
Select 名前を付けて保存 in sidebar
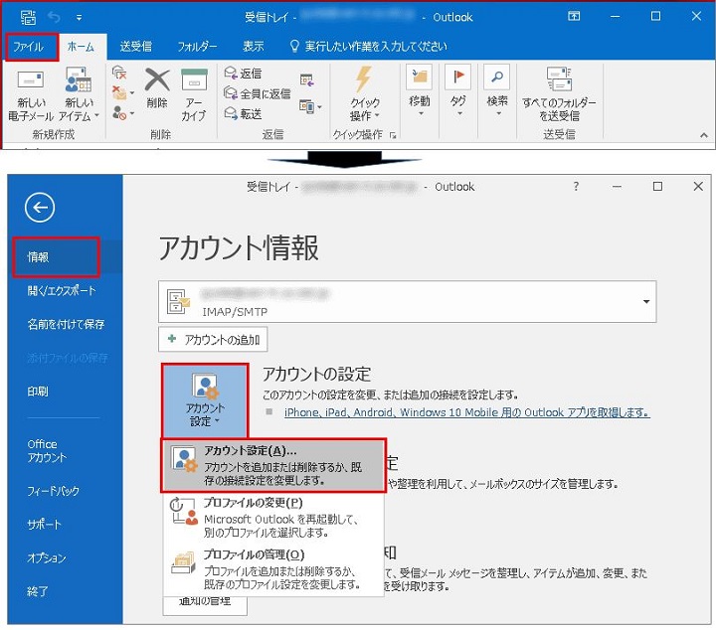click(66, 324)
